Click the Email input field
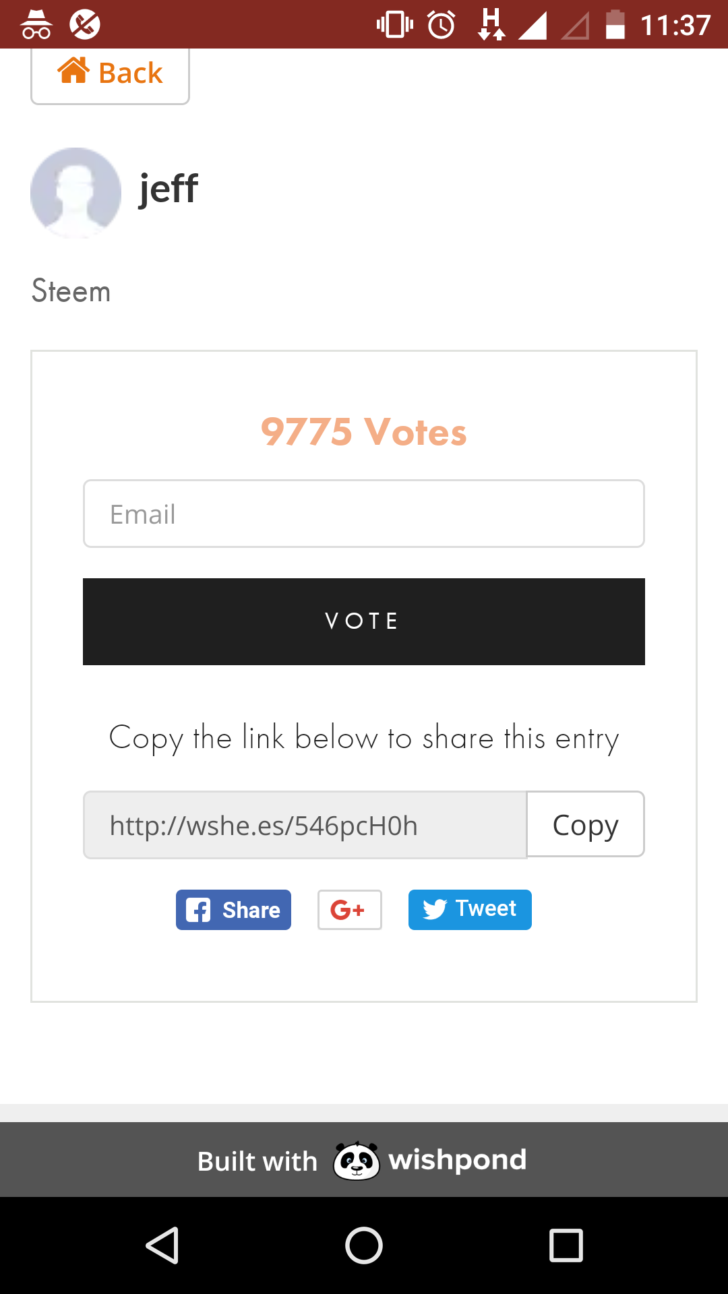 tap(364, 514)
